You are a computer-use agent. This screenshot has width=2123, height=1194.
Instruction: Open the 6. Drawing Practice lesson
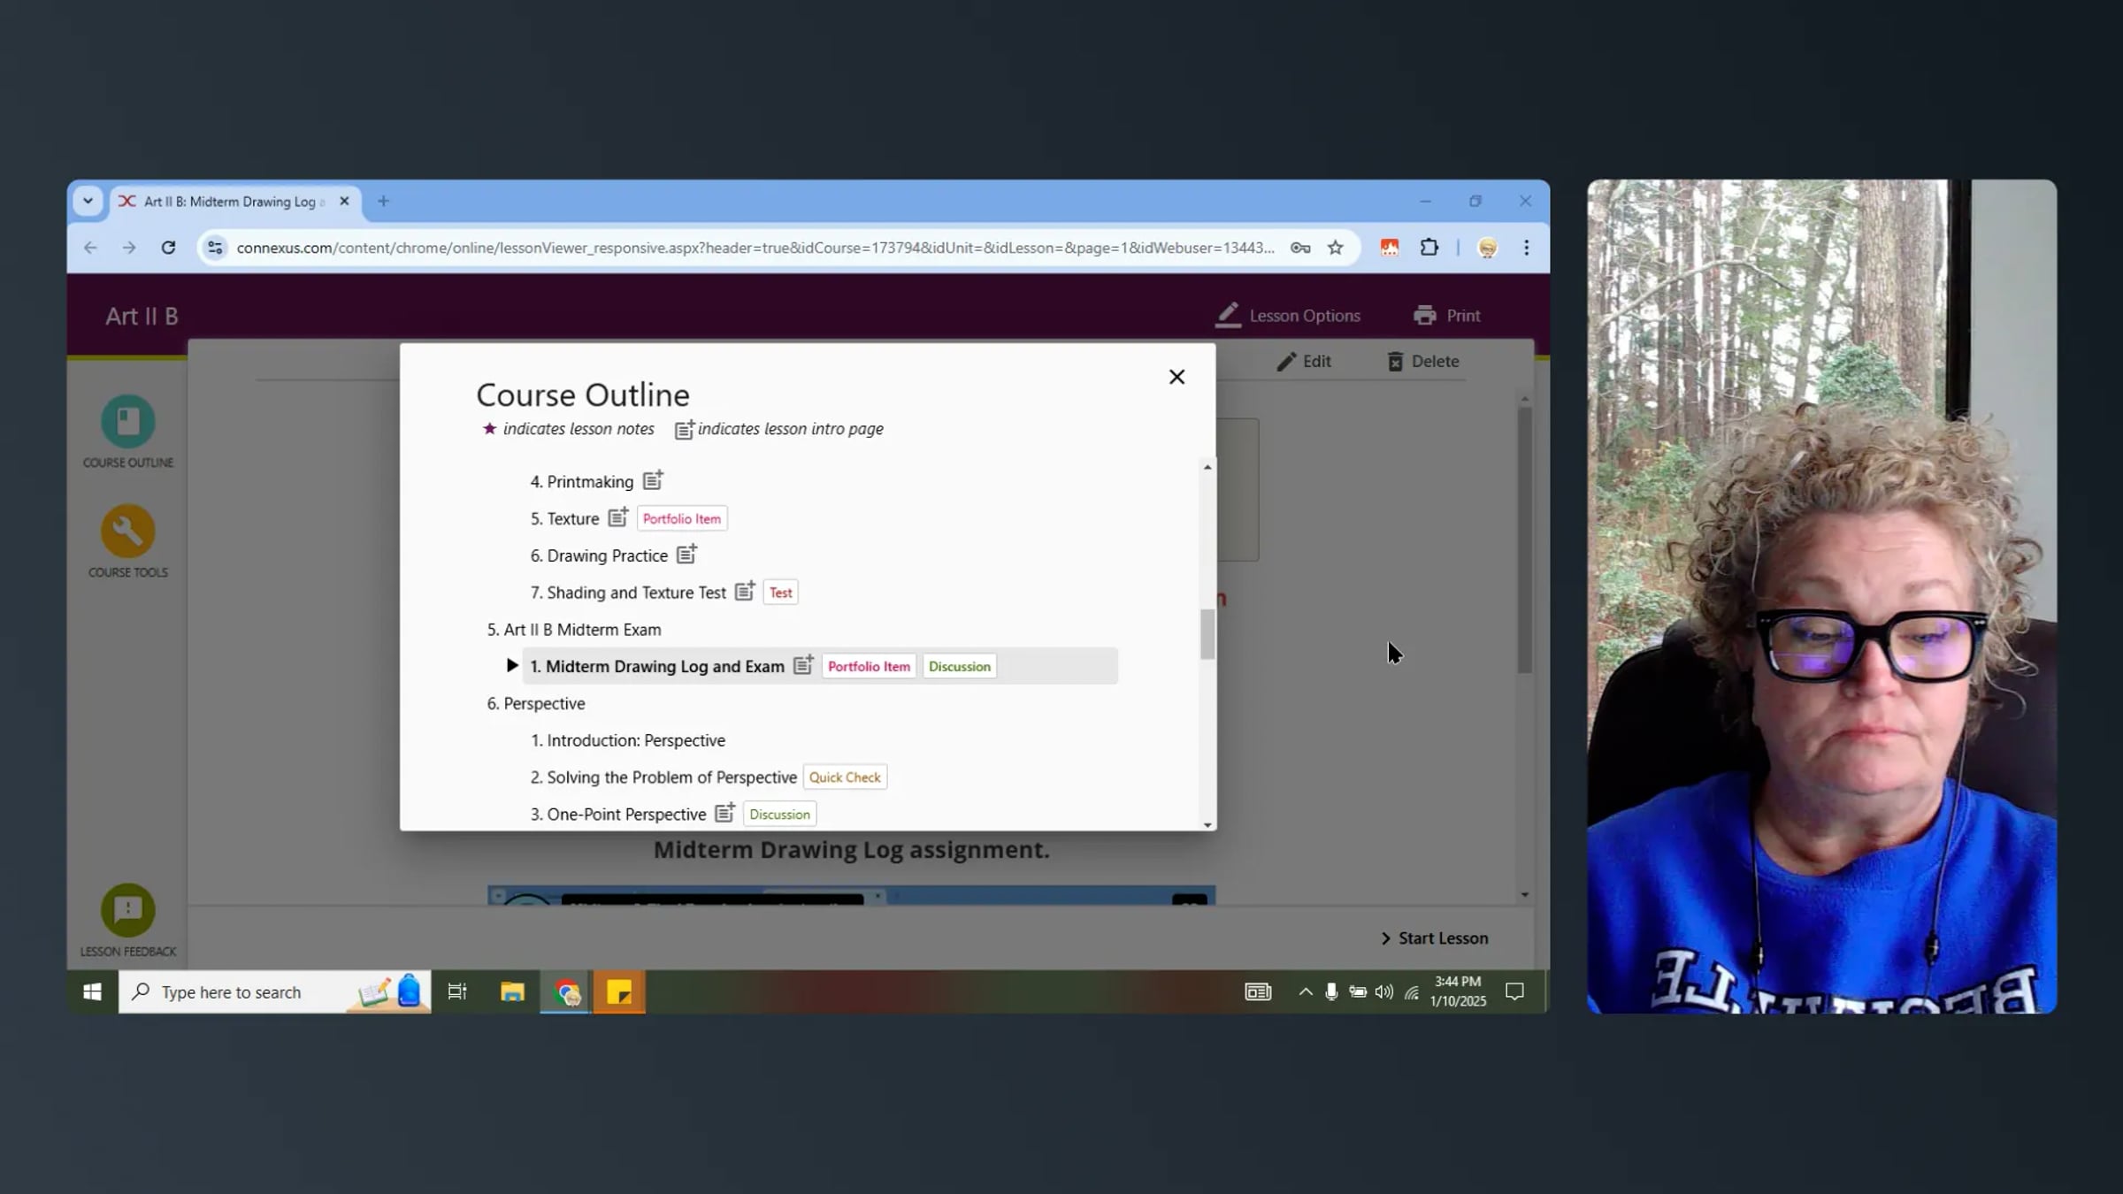(x=599, y=556)
